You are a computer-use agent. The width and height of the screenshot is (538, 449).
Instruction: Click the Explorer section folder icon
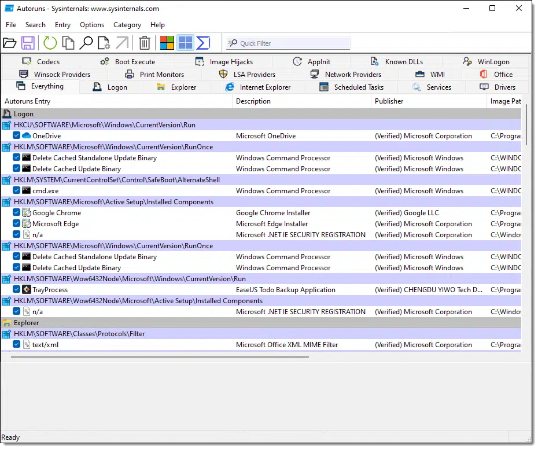coord(6,323)
